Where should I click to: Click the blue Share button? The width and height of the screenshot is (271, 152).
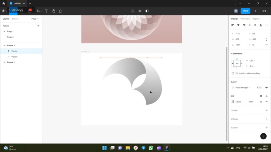click(245, 11)
